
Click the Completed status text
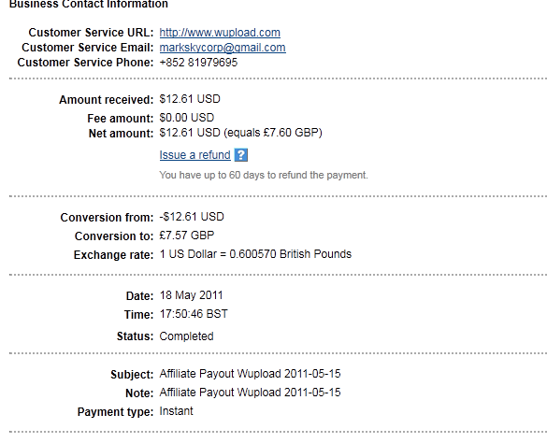[186, 336]
